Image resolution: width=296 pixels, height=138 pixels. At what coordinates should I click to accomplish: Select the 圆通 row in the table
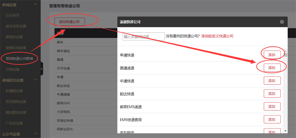click(86, 60)
